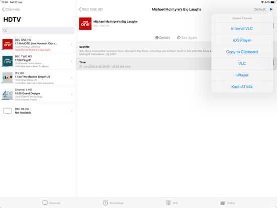Open the EPG guide icon

click(x=168, y=202)
